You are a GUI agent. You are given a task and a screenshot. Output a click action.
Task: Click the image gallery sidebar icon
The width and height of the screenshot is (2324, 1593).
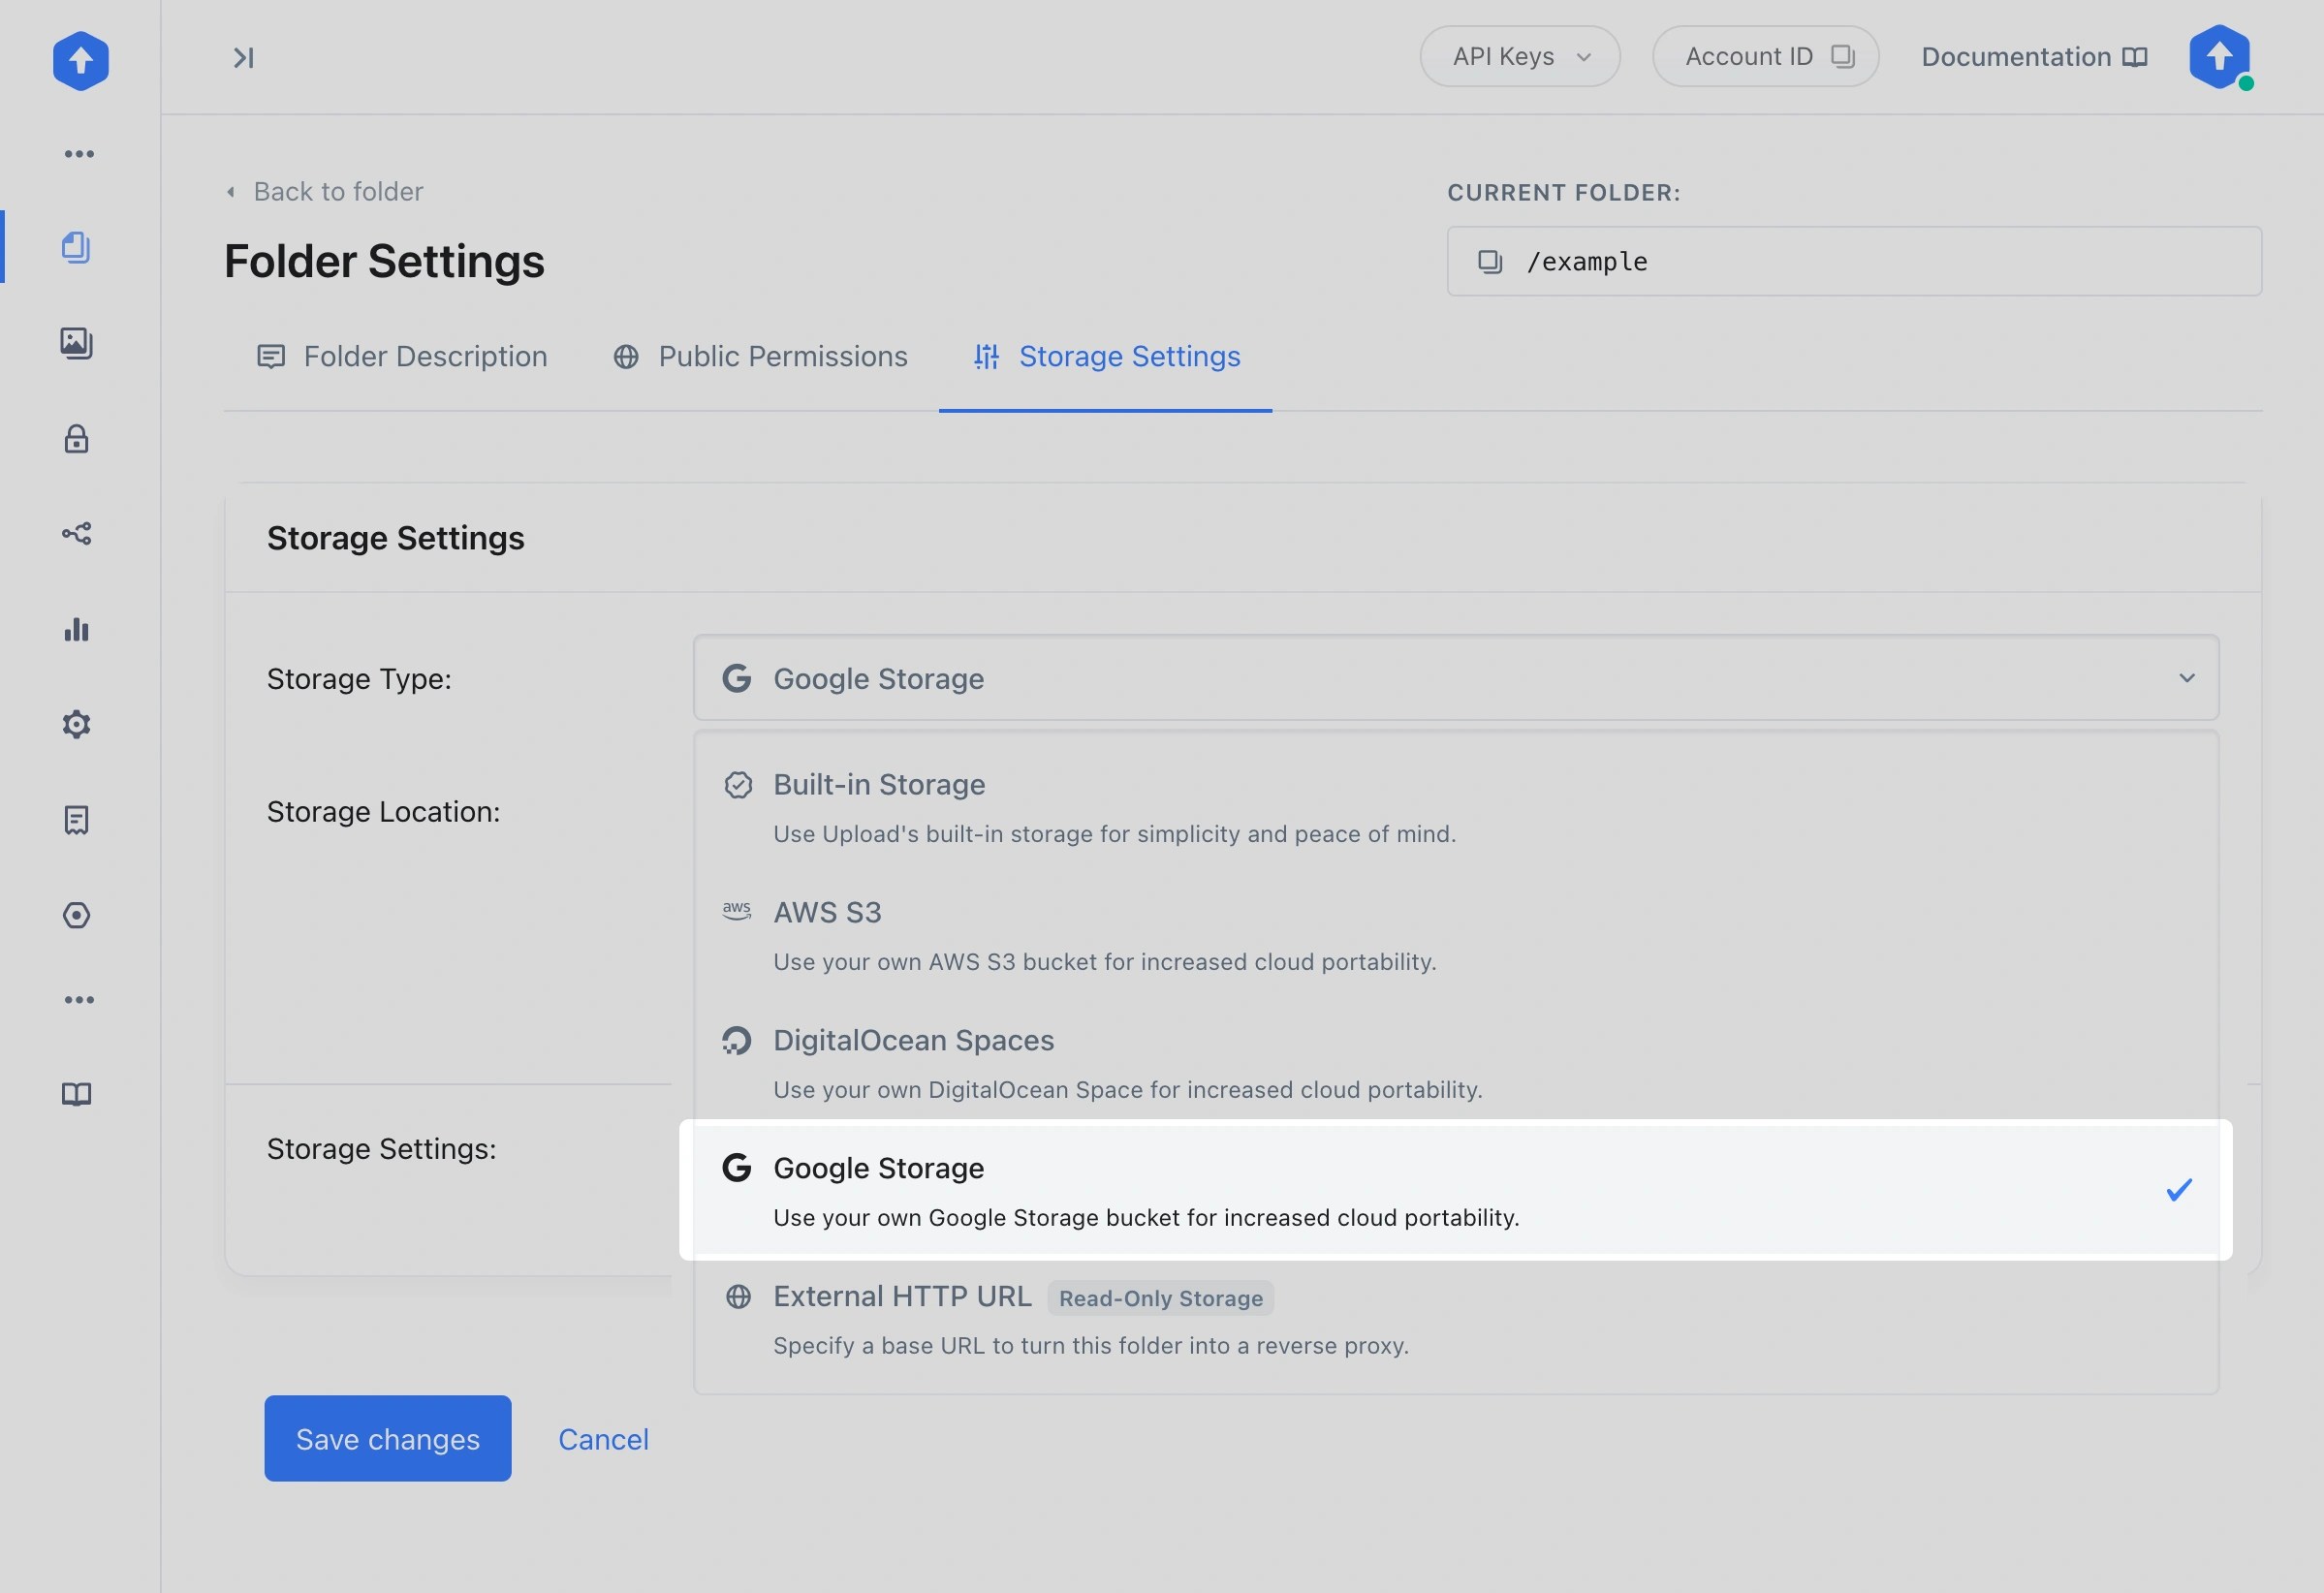[77, 343]
